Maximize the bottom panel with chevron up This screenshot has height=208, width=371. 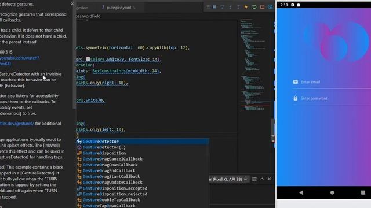[x=262, y=179]
